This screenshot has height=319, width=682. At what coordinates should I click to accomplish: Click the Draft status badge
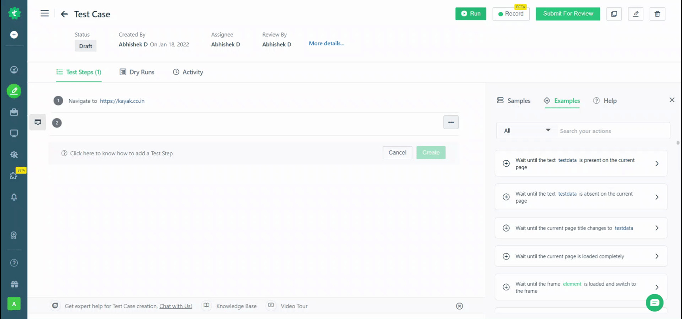pos(86,46)
